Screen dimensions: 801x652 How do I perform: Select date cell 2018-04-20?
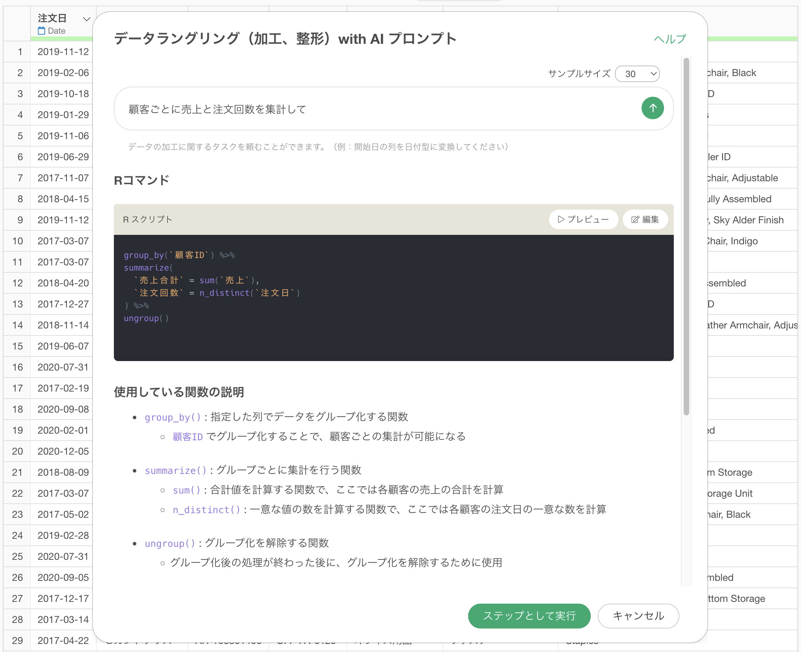[x=63, y=283]
